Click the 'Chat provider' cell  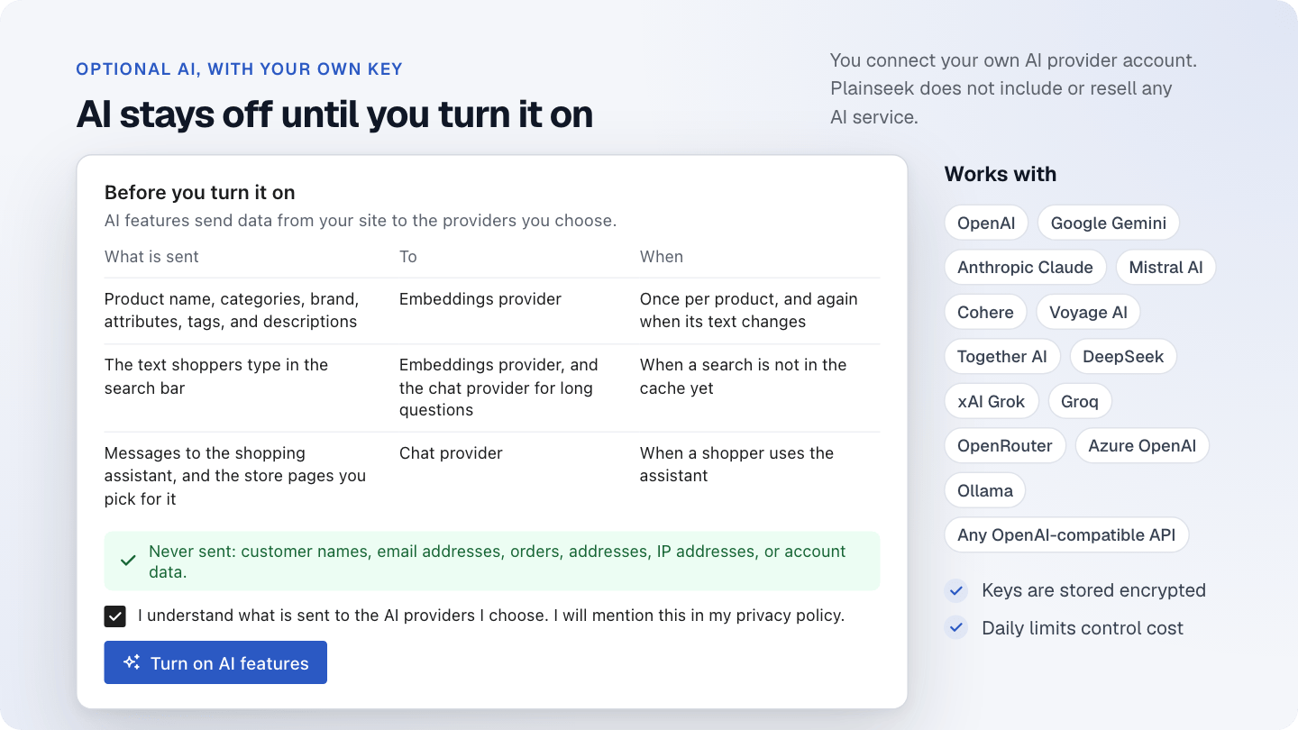(x=451, y=453)
